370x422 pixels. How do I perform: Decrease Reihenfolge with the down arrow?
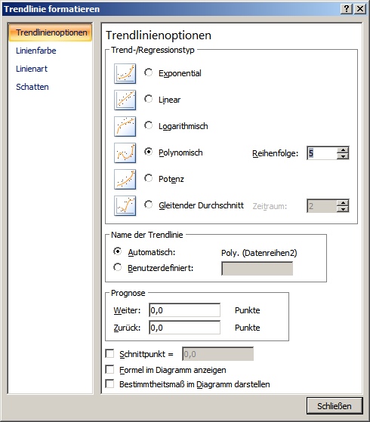pos(343,156)
